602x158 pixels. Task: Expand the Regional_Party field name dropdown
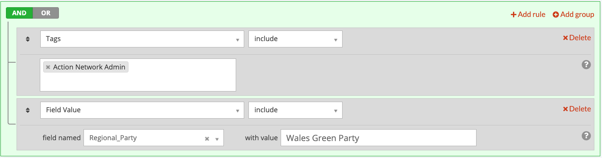(x=217, y=139)
